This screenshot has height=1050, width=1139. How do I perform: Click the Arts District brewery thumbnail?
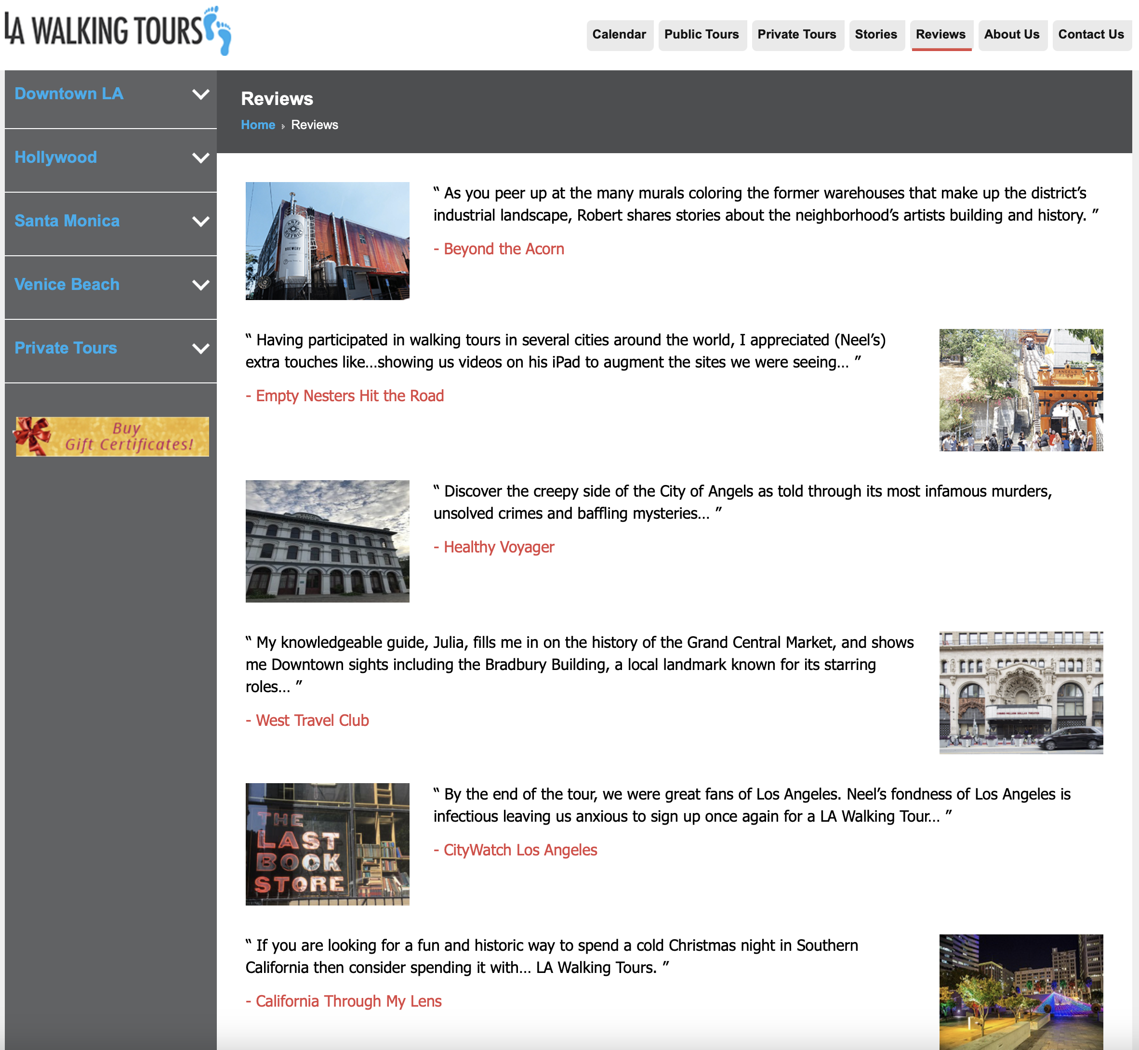327,241
